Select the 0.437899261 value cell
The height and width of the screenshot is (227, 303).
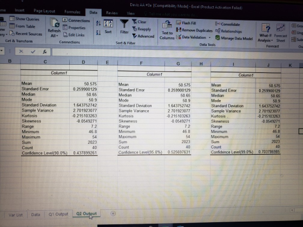(83, 153)
